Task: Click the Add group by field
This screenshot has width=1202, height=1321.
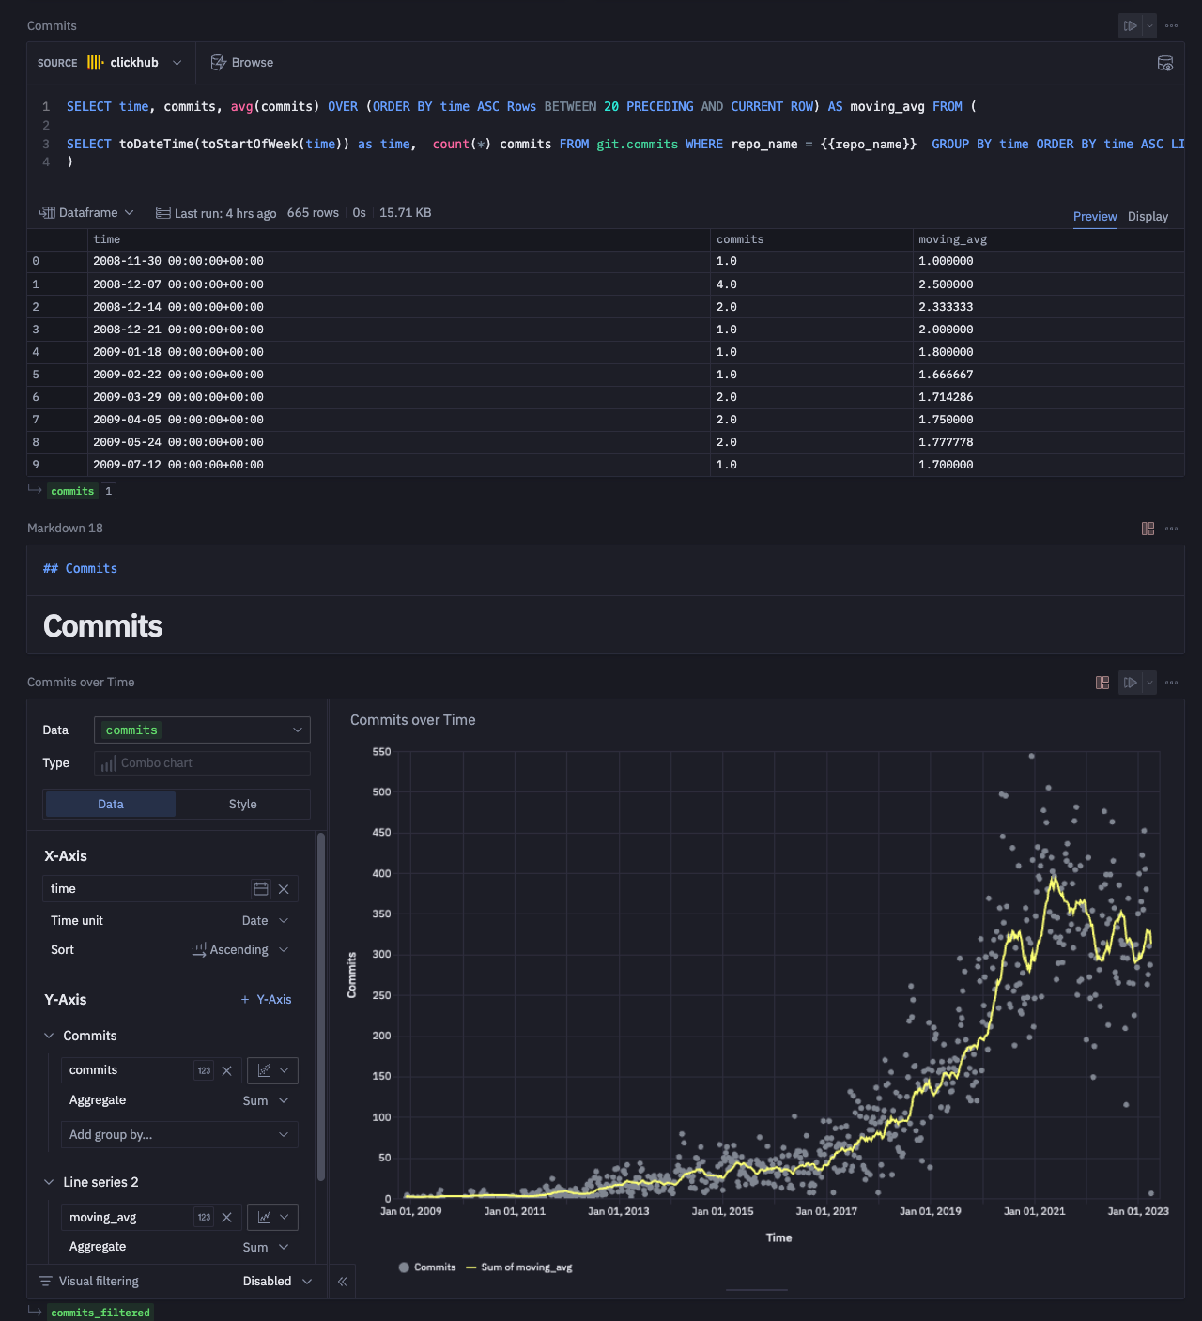Action: (x=178, y=1135)
